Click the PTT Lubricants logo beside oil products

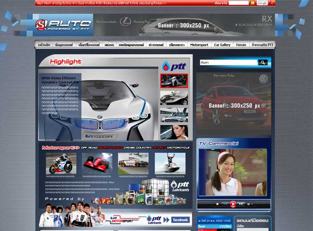pyautogui.click(x=180, y=186)
